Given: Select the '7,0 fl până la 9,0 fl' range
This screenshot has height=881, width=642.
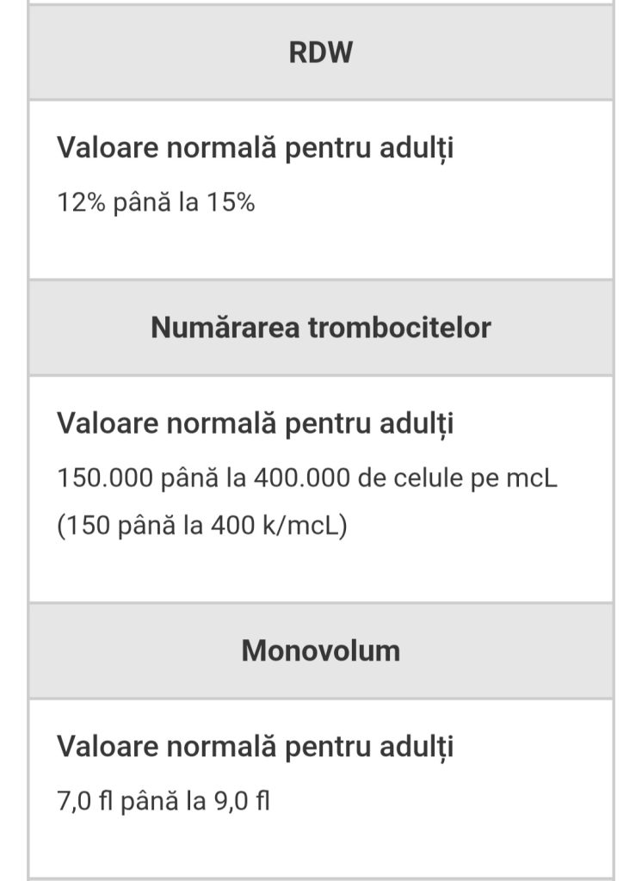Looking at the screenshot, I should 164,802.
